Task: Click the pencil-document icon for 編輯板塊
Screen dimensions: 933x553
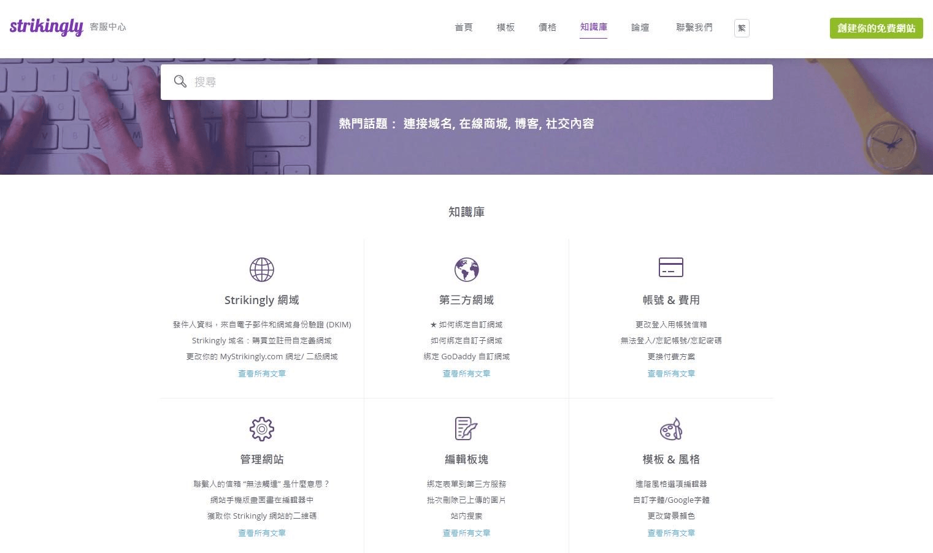Action: coord(466,429)
